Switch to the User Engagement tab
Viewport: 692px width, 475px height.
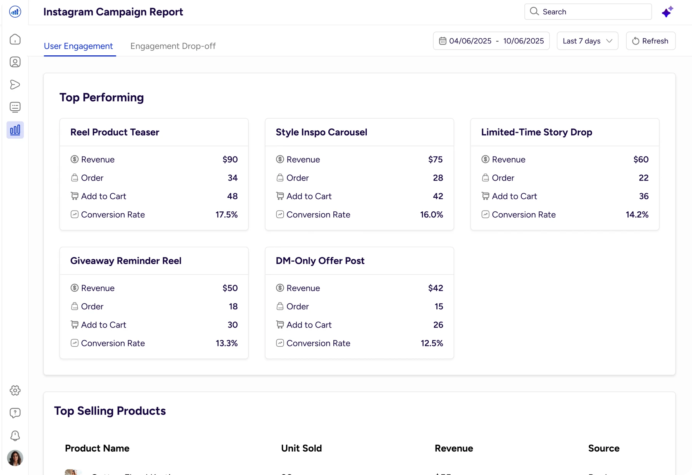pyautogui.click(x=78, y=46)
